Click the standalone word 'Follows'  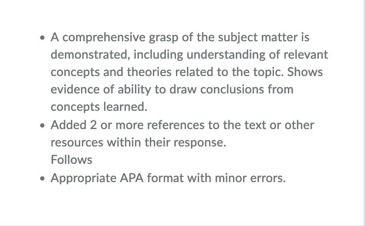[x=71, y=160]
